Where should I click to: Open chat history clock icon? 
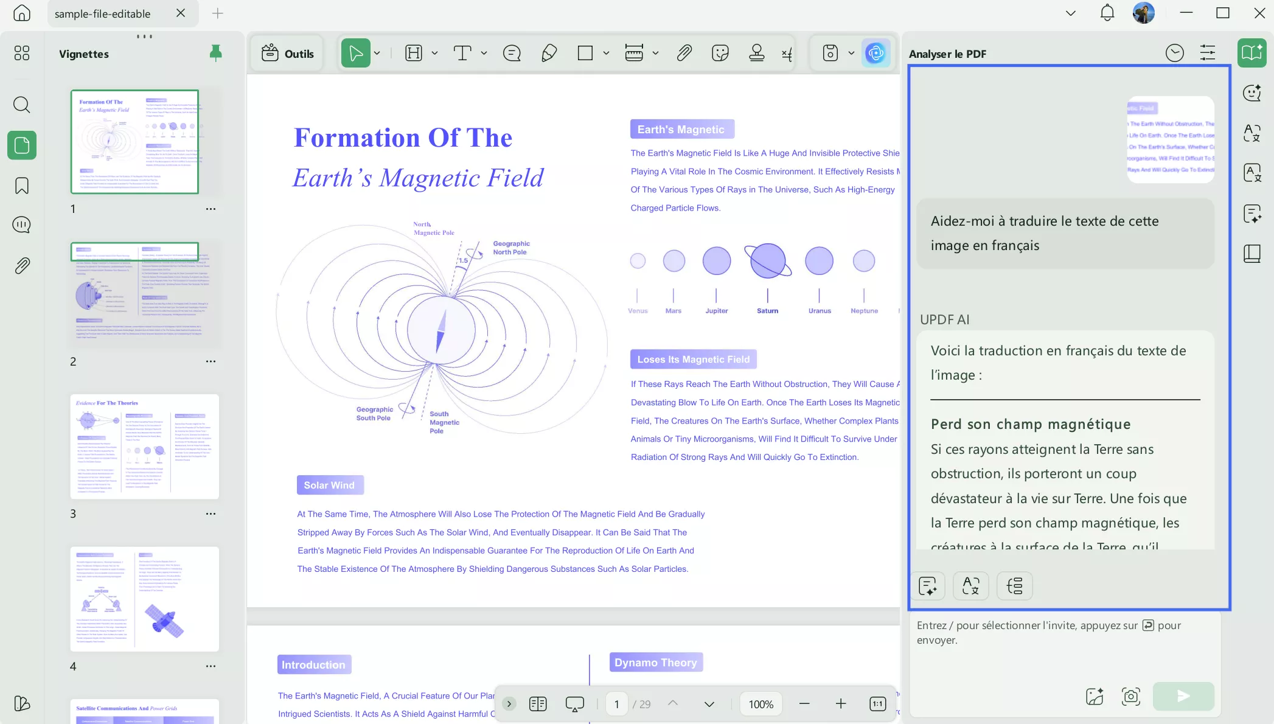point(1174,54)
